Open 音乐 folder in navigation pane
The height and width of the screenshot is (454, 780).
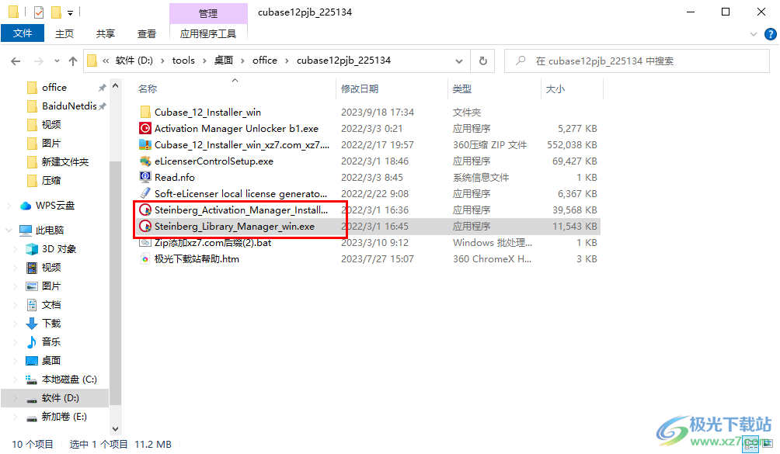[x=50, y=341]
